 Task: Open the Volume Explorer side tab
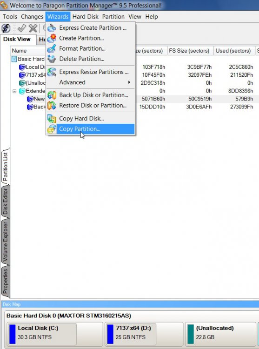[x=5, y=242]
